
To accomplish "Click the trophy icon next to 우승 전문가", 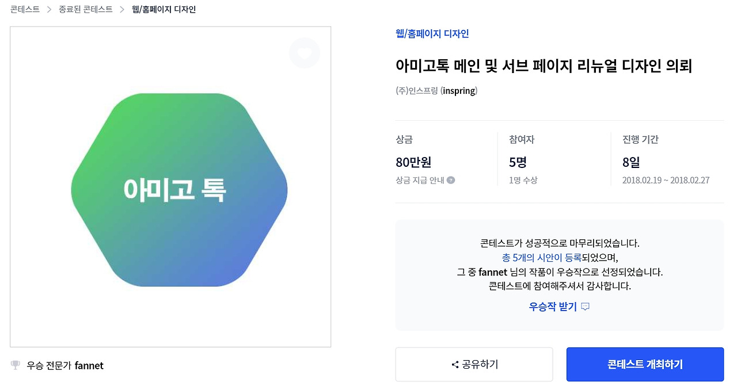I will point(16,365).
